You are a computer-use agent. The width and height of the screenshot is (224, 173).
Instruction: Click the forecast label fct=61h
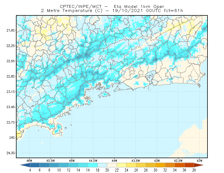tap(173, 11)
